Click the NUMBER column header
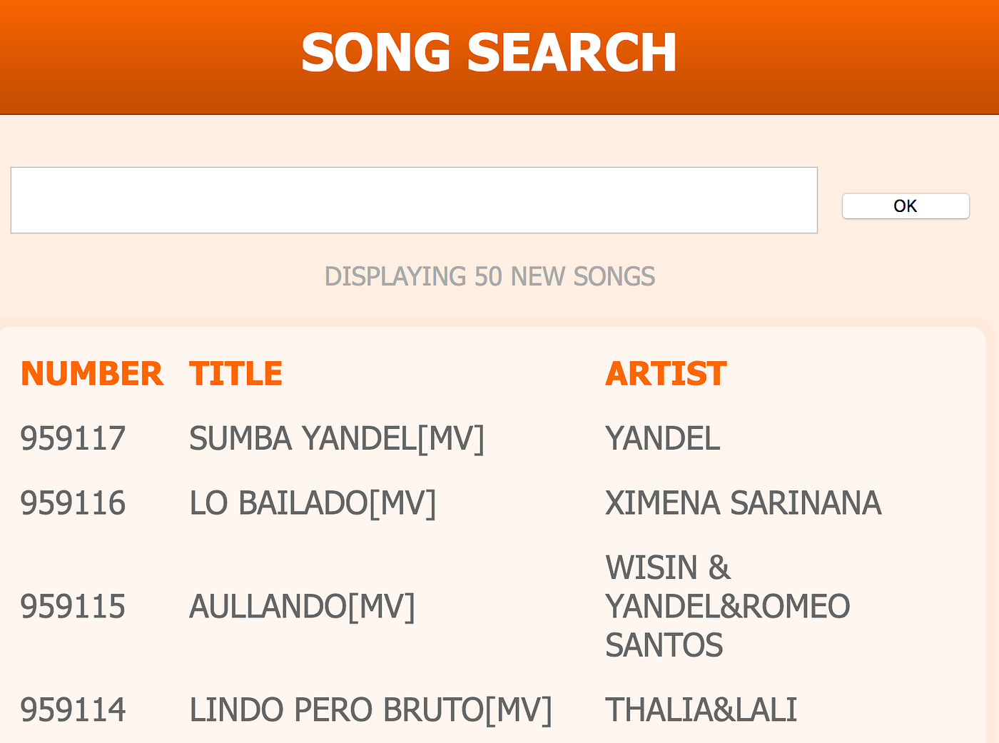Image resolution: width=999 pixels, height=743 pixels. click(x=92, y=374)
